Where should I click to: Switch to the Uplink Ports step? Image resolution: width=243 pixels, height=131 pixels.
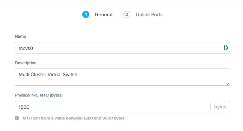(x=149, y=15)
